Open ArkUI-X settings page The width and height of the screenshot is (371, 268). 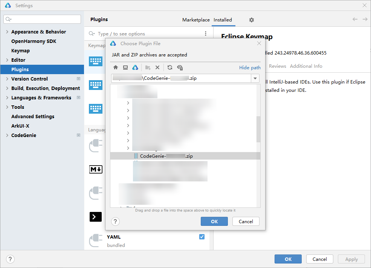20,126
